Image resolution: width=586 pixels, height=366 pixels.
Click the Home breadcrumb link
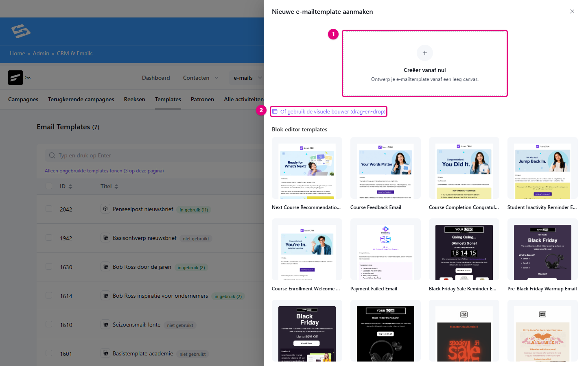[x=17, y=53]
